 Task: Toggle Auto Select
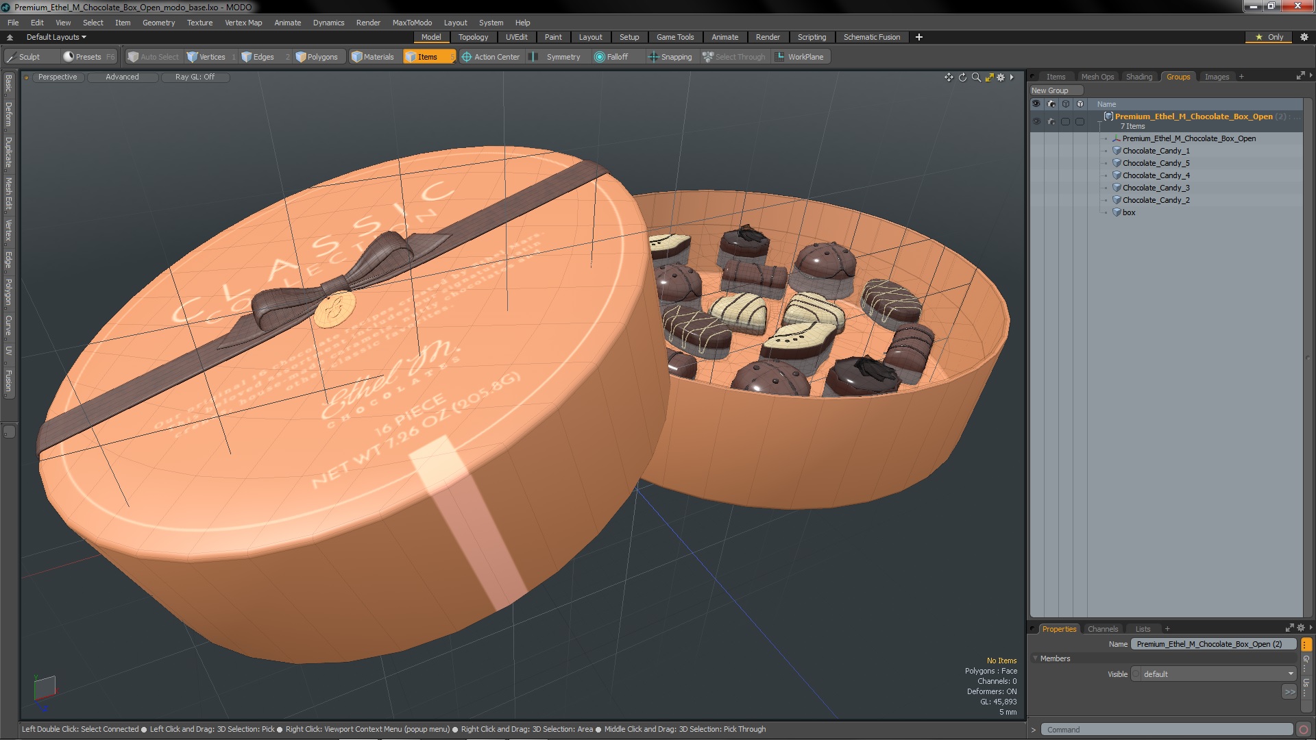(x=154, y=57)
